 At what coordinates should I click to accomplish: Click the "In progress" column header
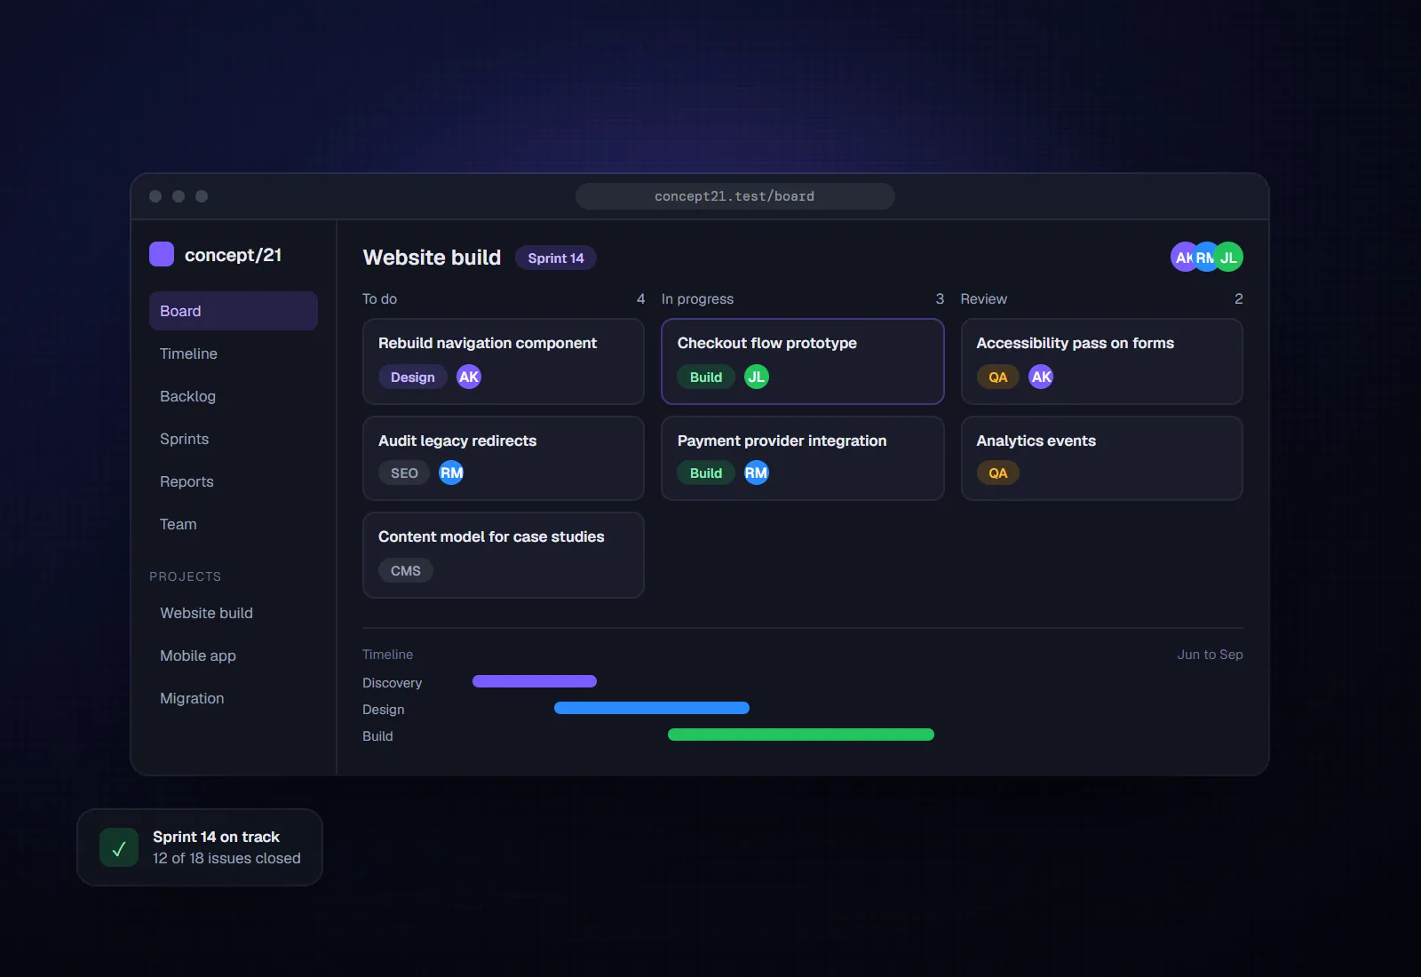(x=698, y=299)
